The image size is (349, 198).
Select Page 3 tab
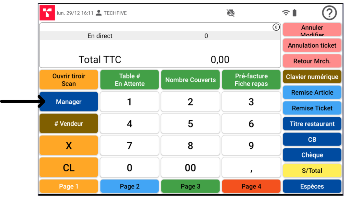point(191,186)
